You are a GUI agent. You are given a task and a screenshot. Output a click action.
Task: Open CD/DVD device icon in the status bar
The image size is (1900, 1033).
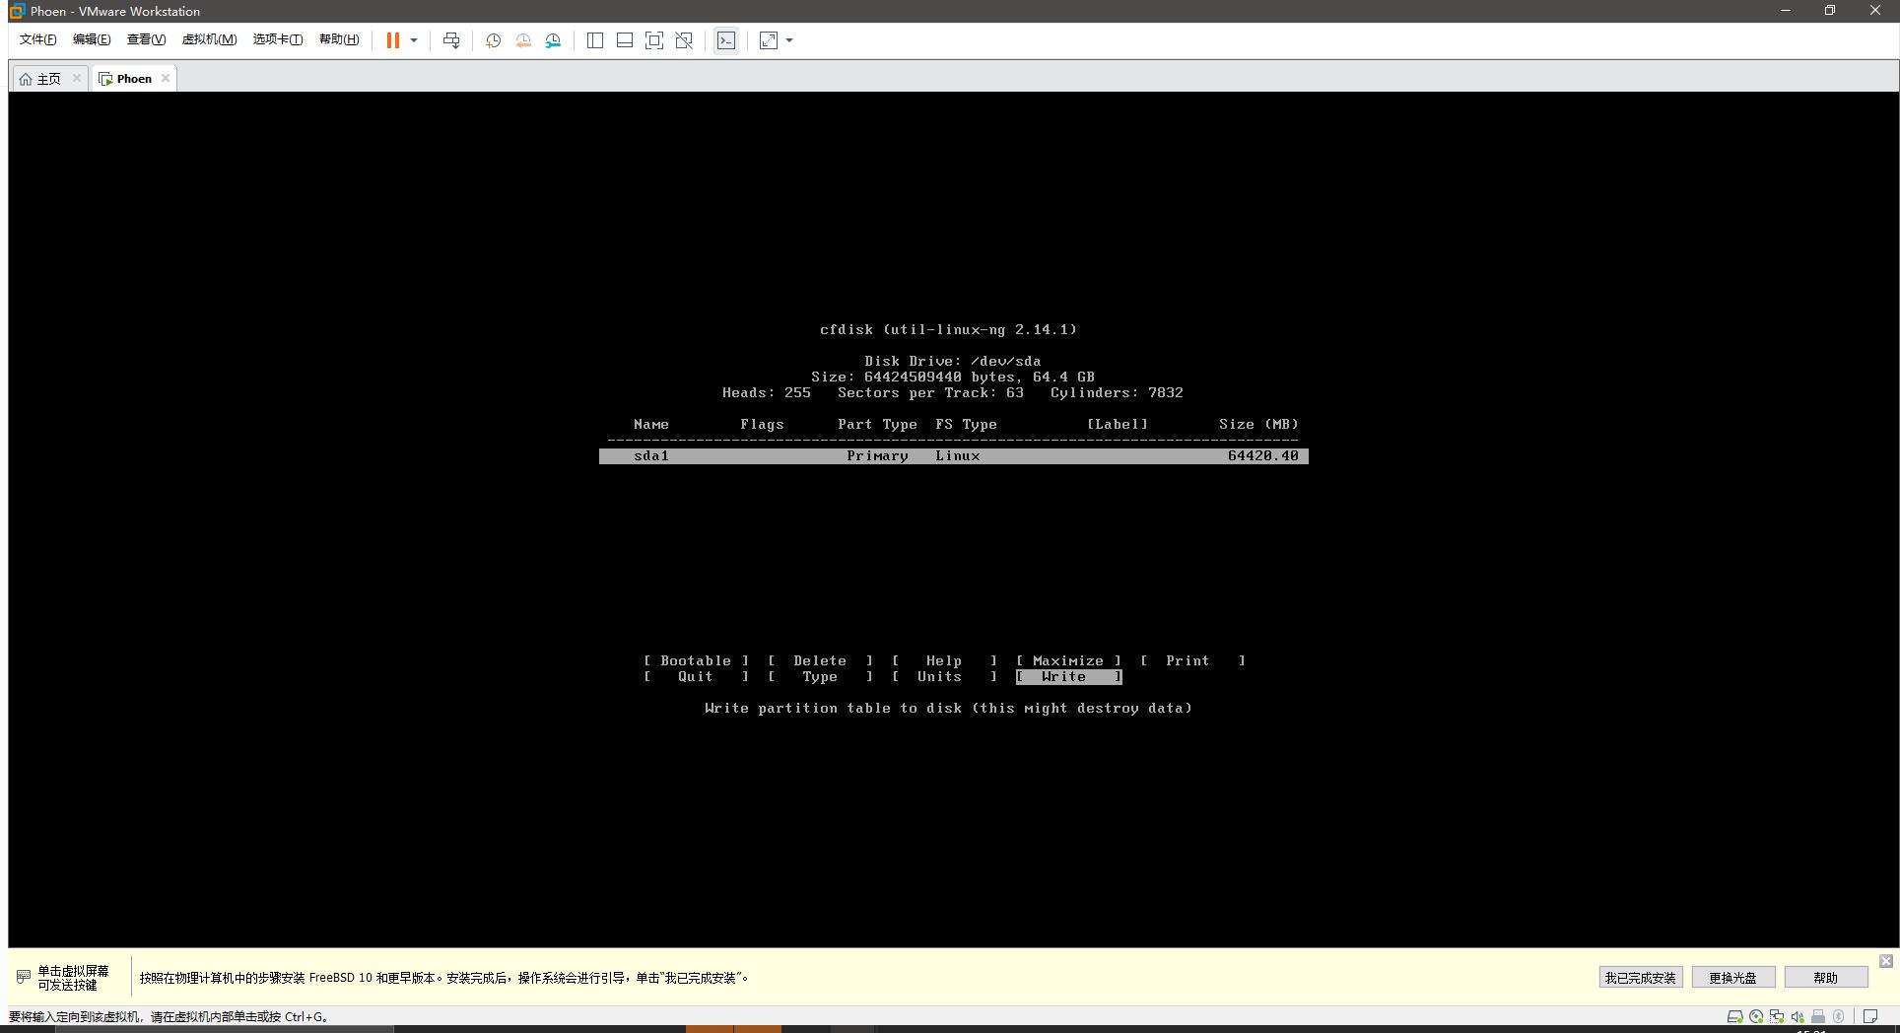[1756, 1016]
